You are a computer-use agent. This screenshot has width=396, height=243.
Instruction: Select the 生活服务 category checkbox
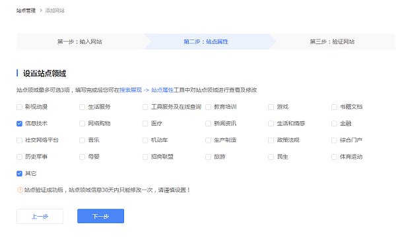[82, 107]
